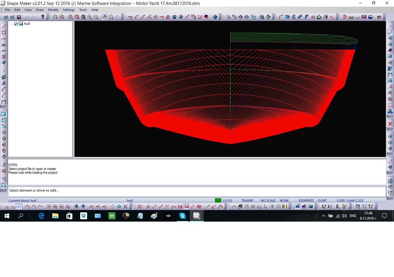Click the dp button in bottom toolbar
The height and width of the screenshot is (277, 394).
[x=199, y=207]
